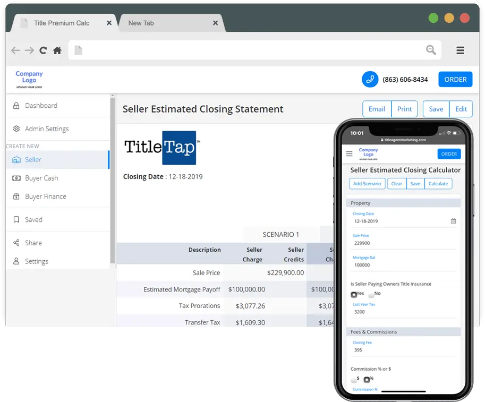Click the Mortgage Bal field showing 100000

tap(404, 265)
